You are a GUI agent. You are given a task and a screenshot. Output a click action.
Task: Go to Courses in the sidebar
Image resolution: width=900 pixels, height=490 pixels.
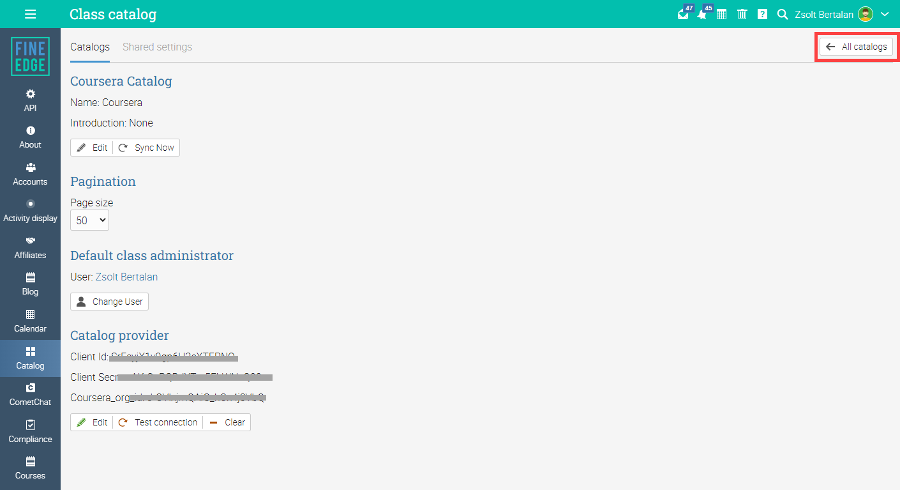[30, 468]
